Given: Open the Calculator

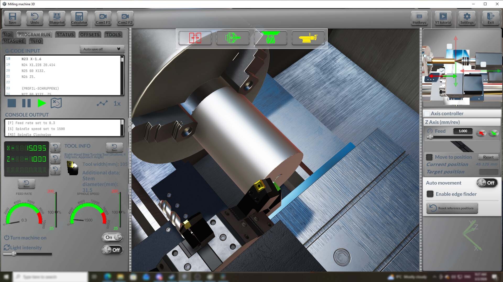Looking at the screenshot, I should click(x=79, y=18).
